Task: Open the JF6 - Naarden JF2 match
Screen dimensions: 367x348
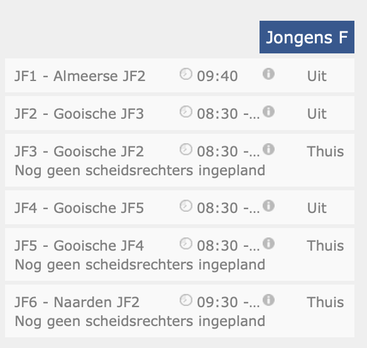Action: coord(77,302)
